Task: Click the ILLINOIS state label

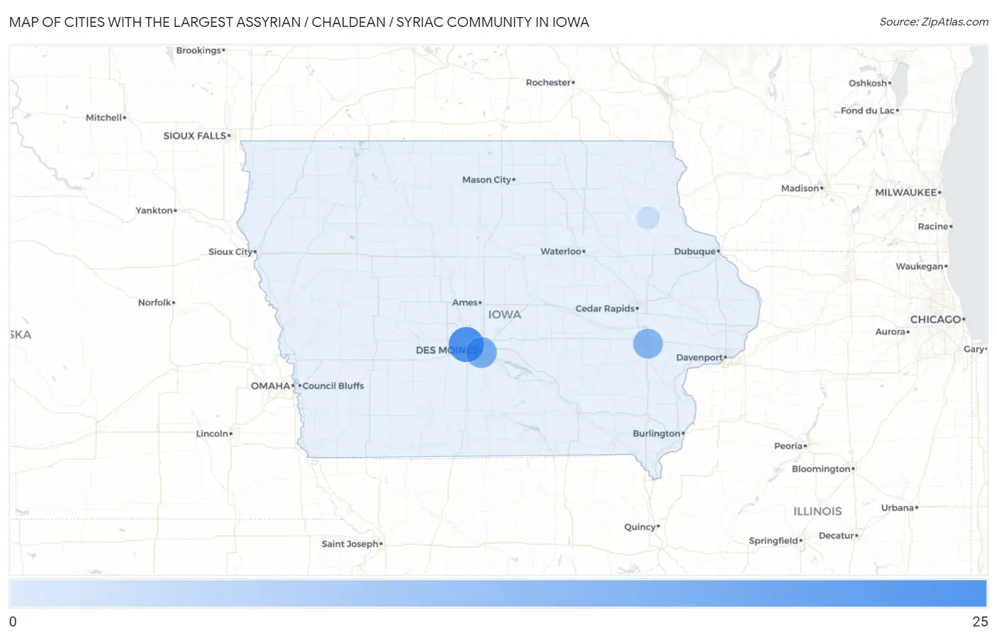Action: (x=818, y=511)
